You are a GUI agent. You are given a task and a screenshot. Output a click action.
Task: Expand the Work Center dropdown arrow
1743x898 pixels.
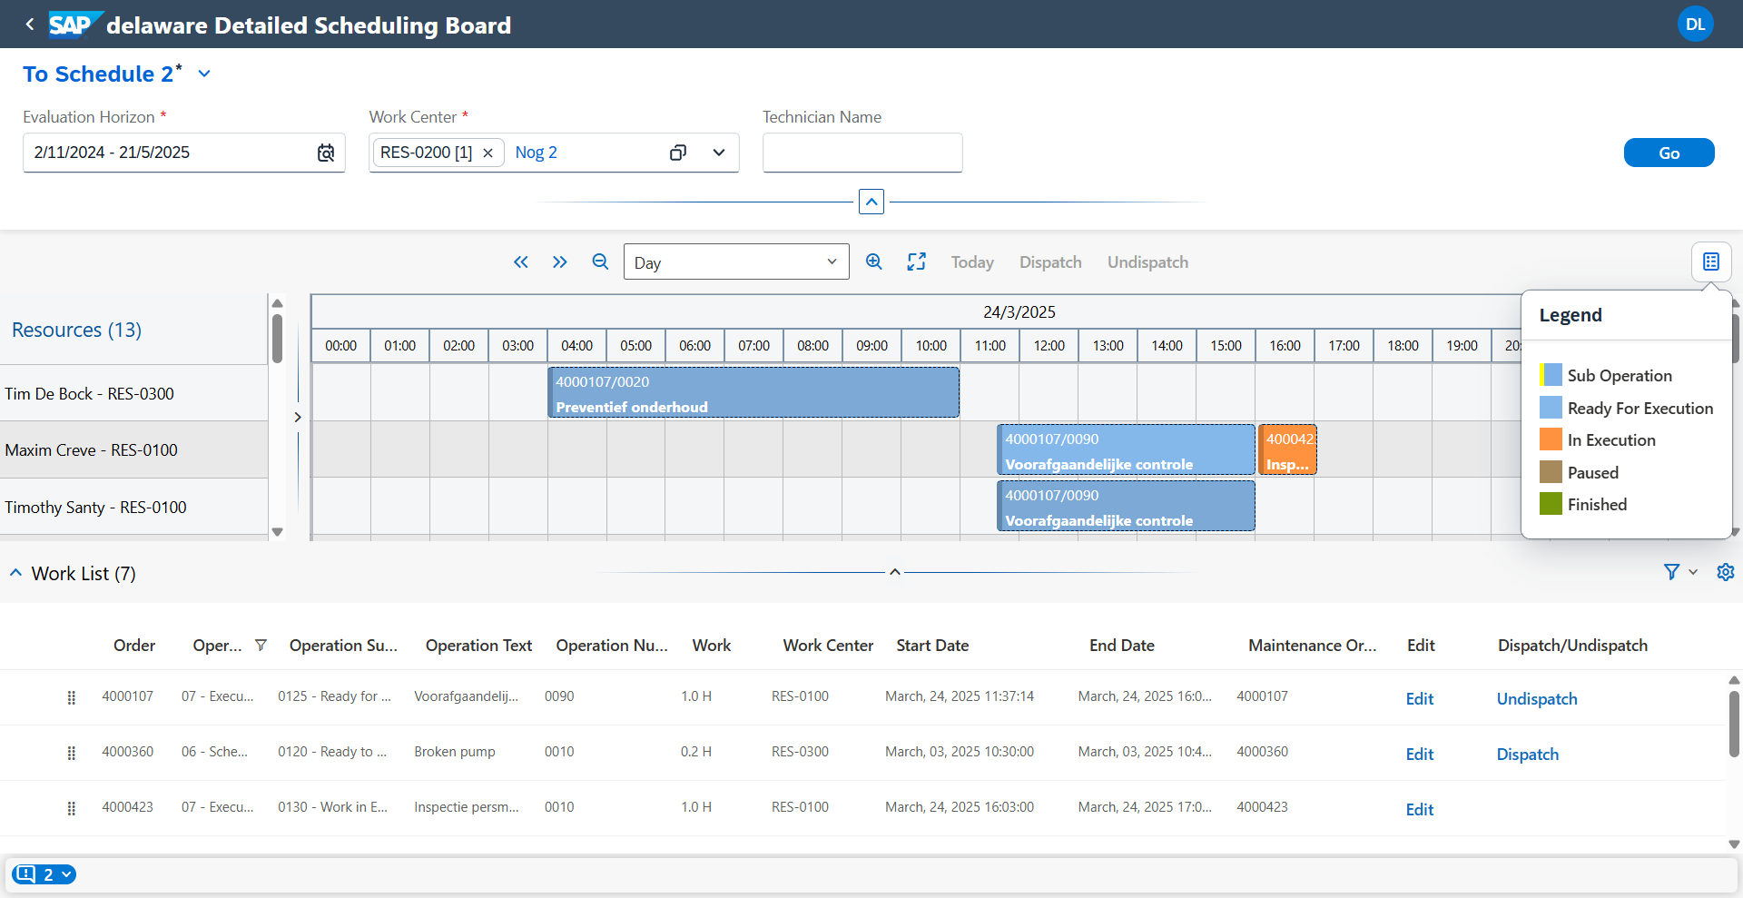(x=719, y=153)
